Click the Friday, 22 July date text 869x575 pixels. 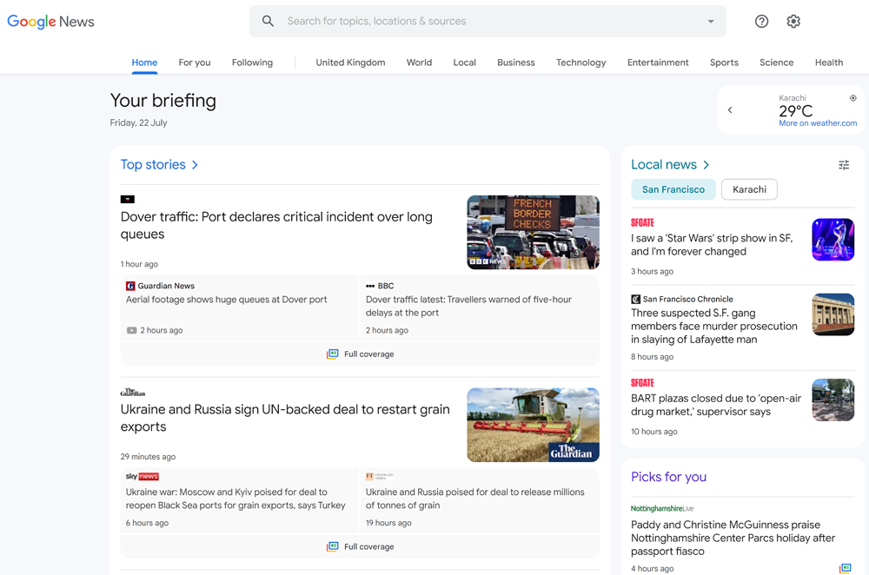coord(138,123)
